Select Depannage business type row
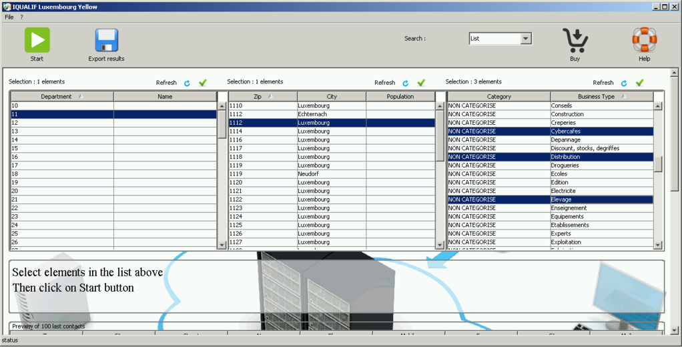This screenshot has width=682, height=347. 551,140
